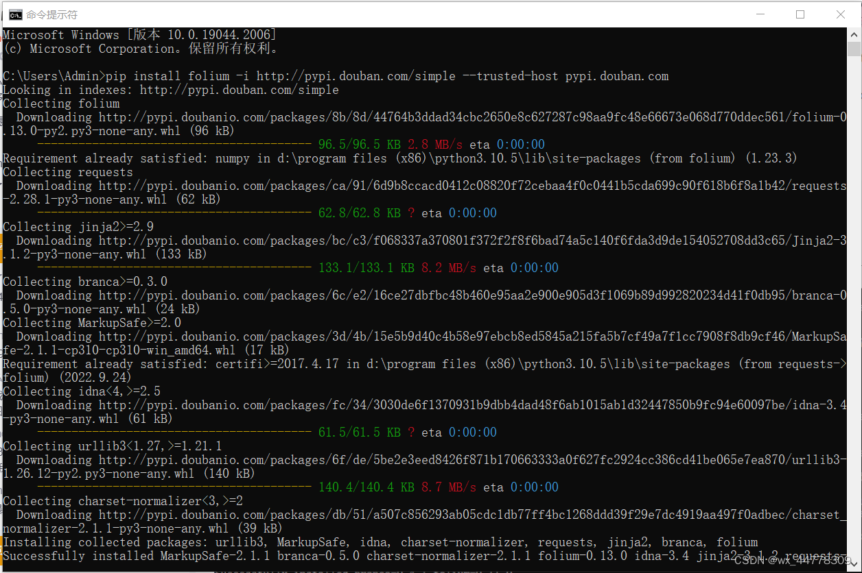This screenshot has width=862, height=573.
Task: Click the dashed progress bar before 140.4/140.4 KB
Action: pos(174,487)
